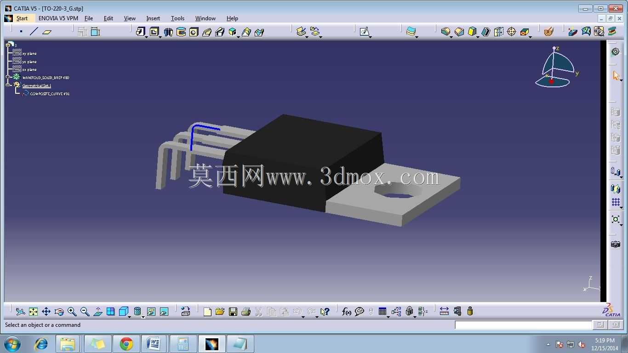The height and width of the screenshot is (353, 628).
Task: Activate the Edge Fillet tool
Action: (445, 32)
